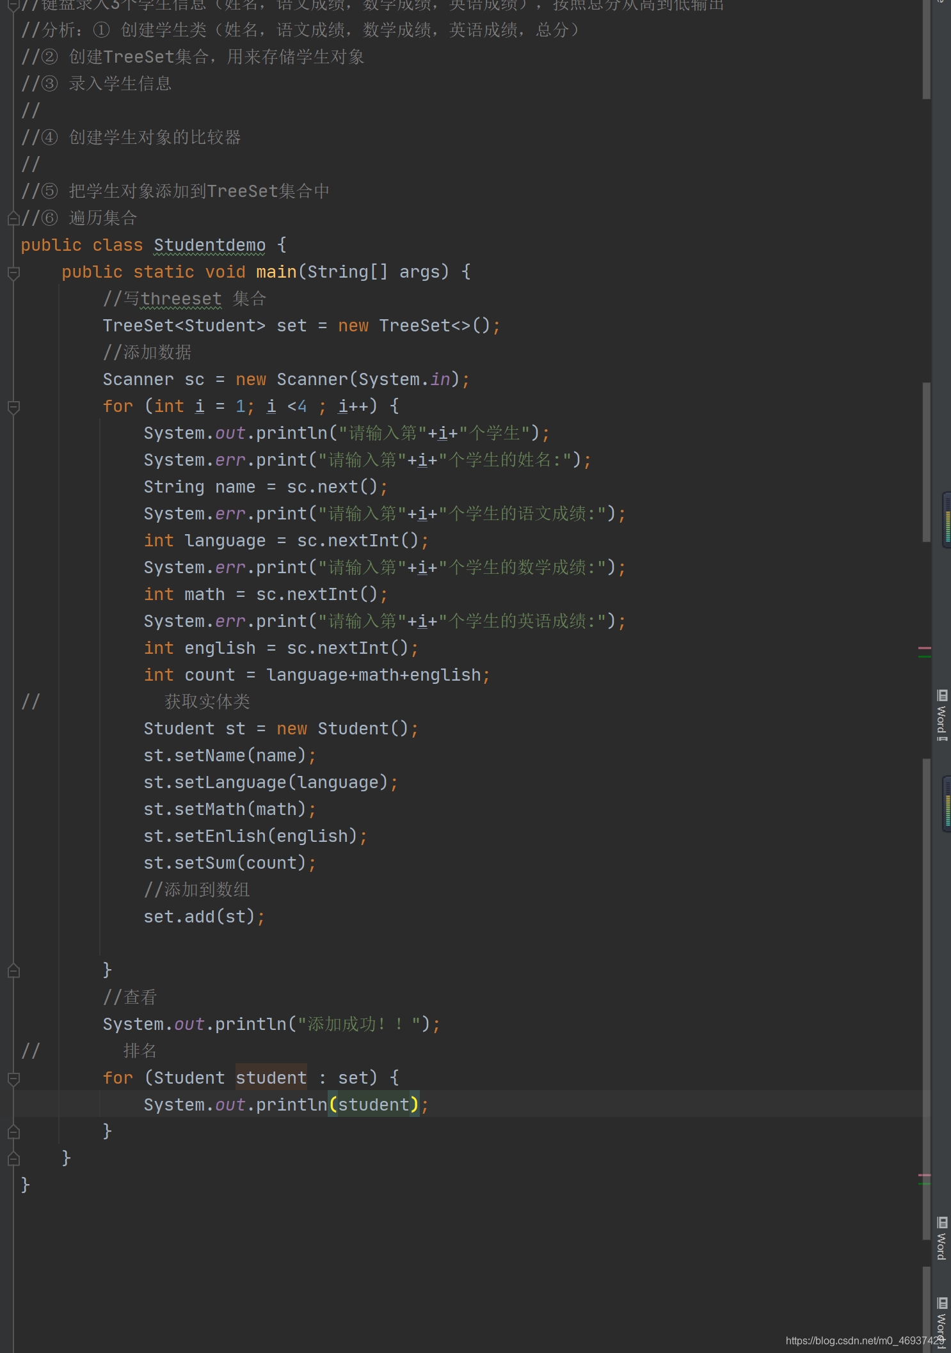Screen dimensions: 951x1353
Task: Click the comment '//② 创建TreeSet集合，用来存储学生对象'
Action: pos(193,58)
